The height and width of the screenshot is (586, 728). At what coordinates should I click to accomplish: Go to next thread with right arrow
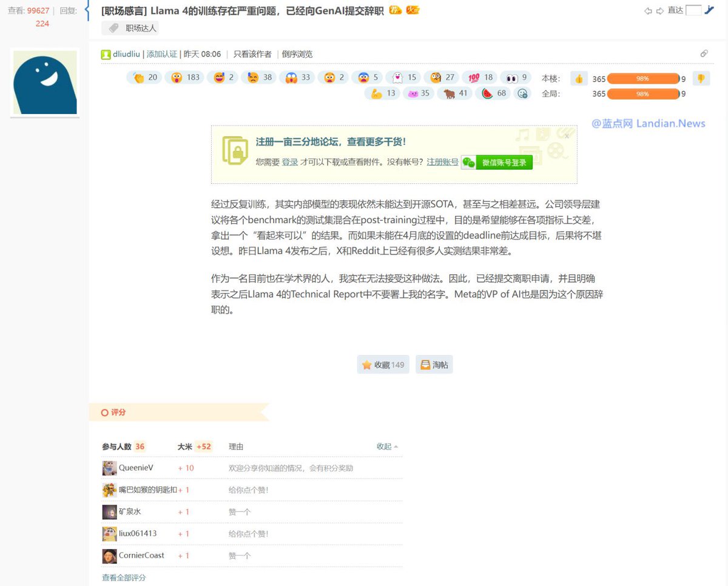(x=659, y=11)
